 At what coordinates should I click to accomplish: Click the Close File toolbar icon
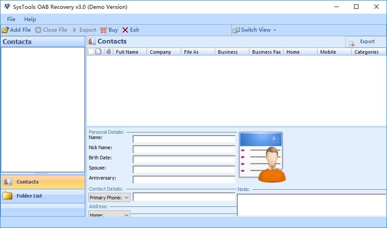coord(38,30)
